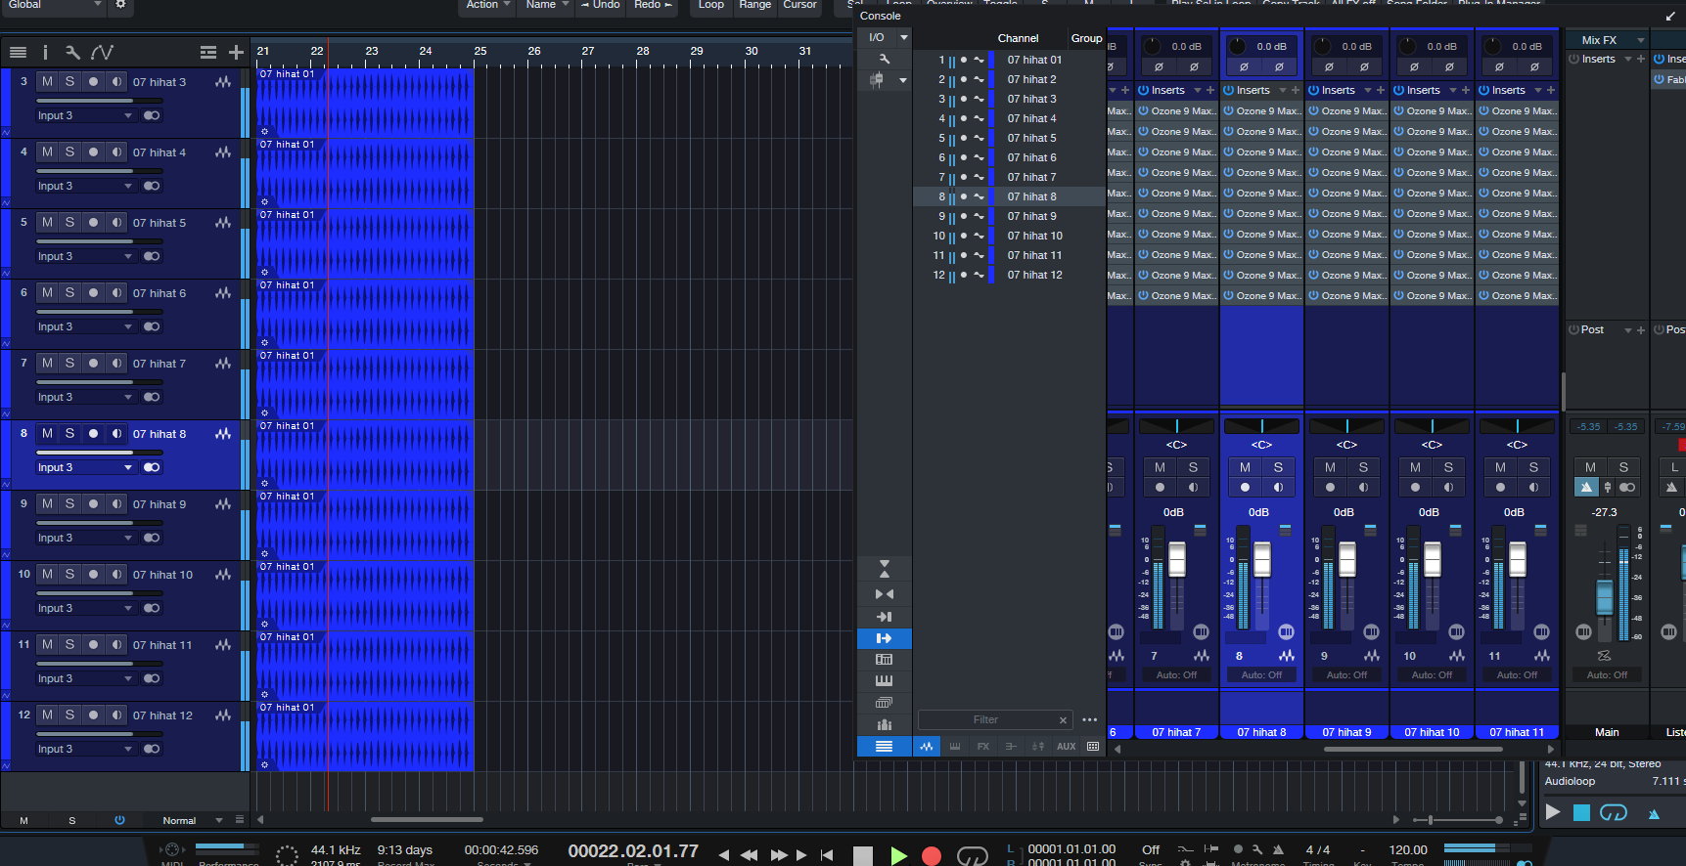1686x866 pixels.
Task: Toggle Inserts power on console channel 07 hihat 9
Action: pos(1313,90)
